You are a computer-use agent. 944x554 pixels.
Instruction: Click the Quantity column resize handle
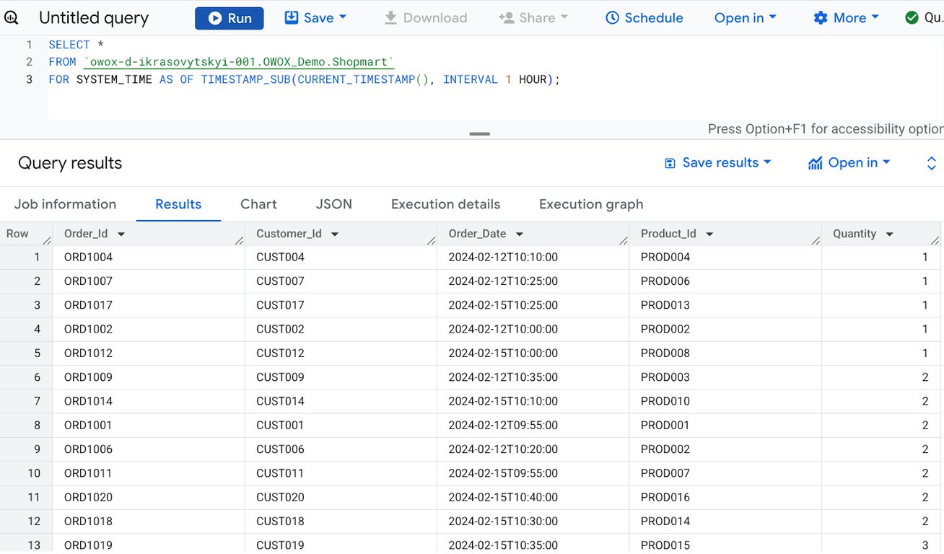pos(935,240)
